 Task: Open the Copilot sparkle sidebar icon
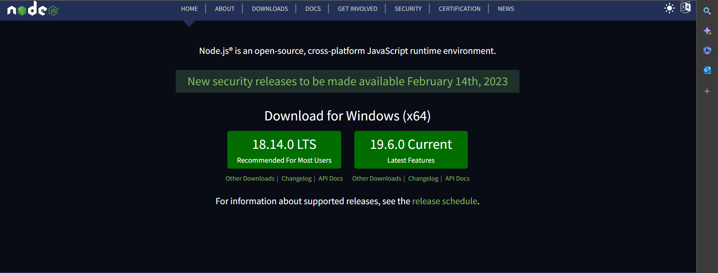click(707, 31)
